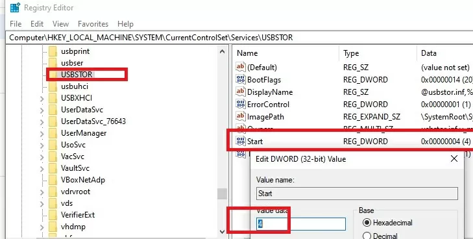Select the usbprint folder icon
473x239 pixels.
53,51
